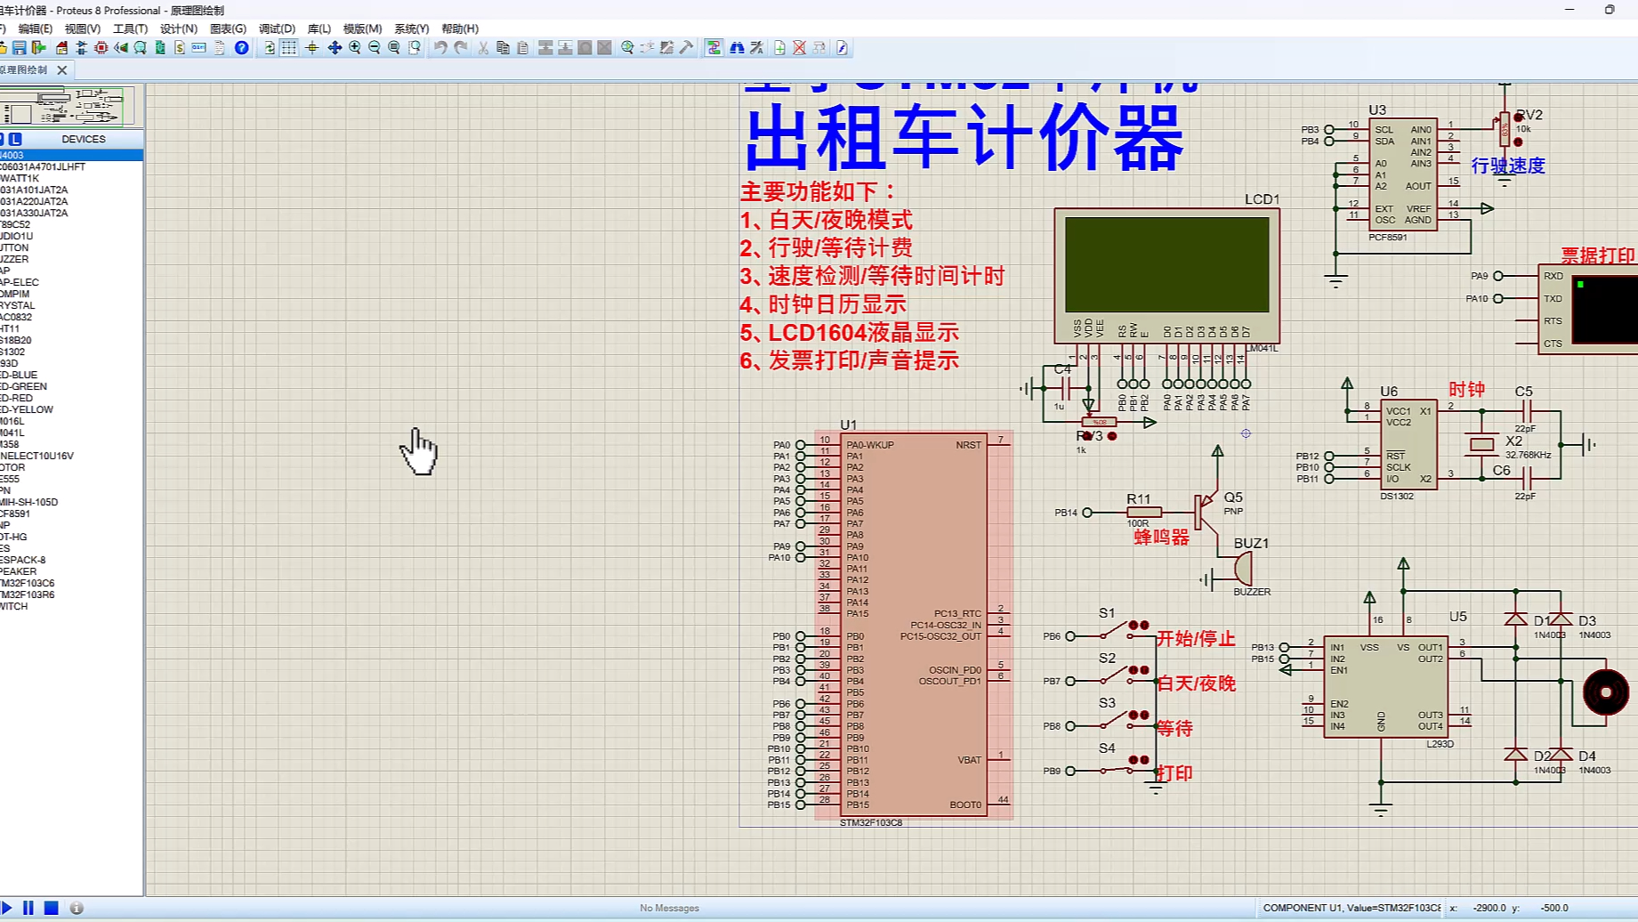1638x922 pixels.
Task: Toggle switch S1 开始/停止
Action: pos(1117,631)
